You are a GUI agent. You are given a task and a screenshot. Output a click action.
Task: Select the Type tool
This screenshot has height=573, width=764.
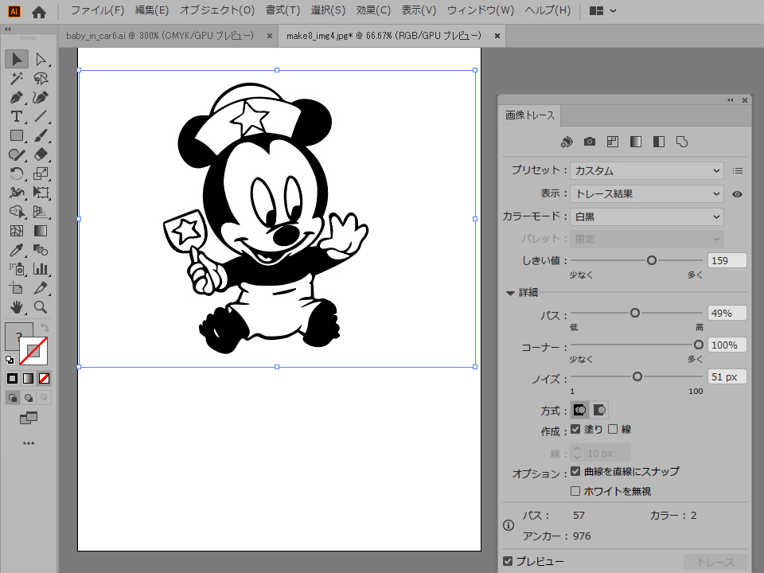click(17, 116)
